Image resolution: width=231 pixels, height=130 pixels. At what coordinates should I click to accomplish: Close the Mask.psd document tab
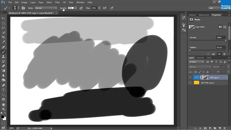[x=57, y=13]
